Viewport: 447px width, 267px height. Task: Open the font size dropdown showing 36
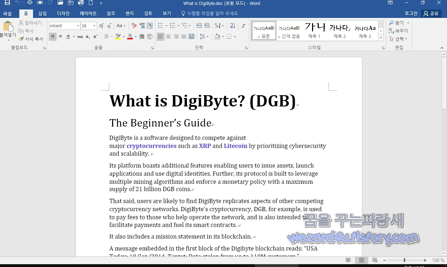pos(89,26)
